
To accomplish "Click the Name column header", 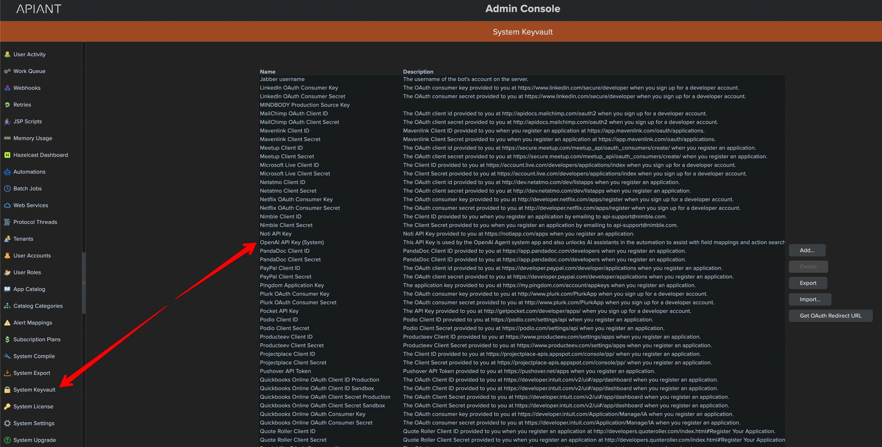I will pos(267,72).
